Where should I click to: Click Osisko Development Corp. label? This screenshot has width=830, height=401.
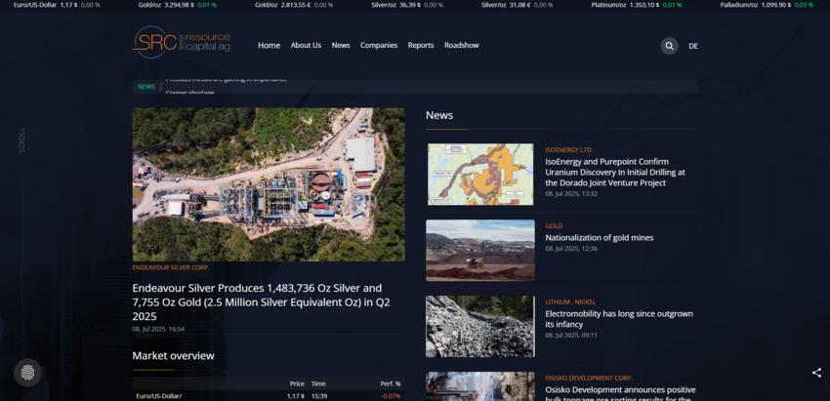coord(588,379)
